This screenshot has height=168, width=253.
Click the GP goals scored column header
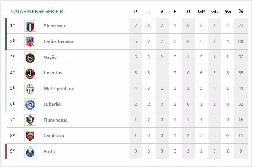point(201,12)
